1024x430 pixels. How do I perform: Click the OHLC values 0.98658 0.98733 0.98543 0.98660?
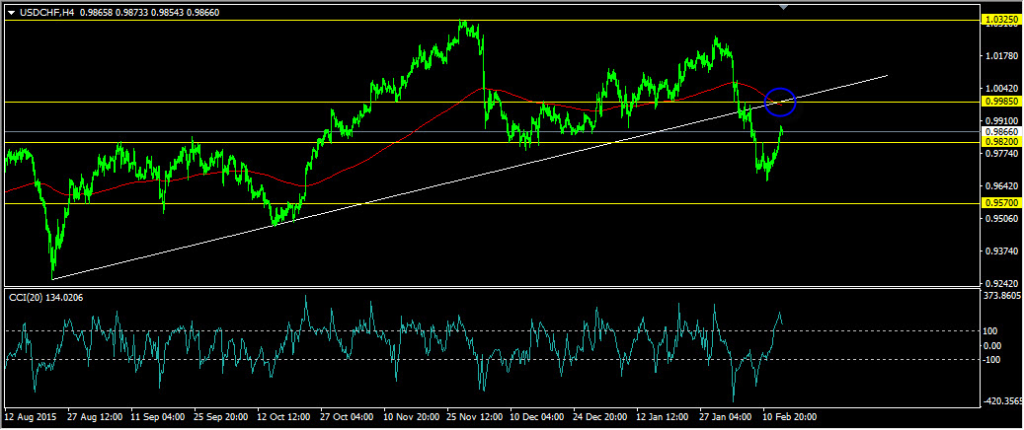point(149,11)
